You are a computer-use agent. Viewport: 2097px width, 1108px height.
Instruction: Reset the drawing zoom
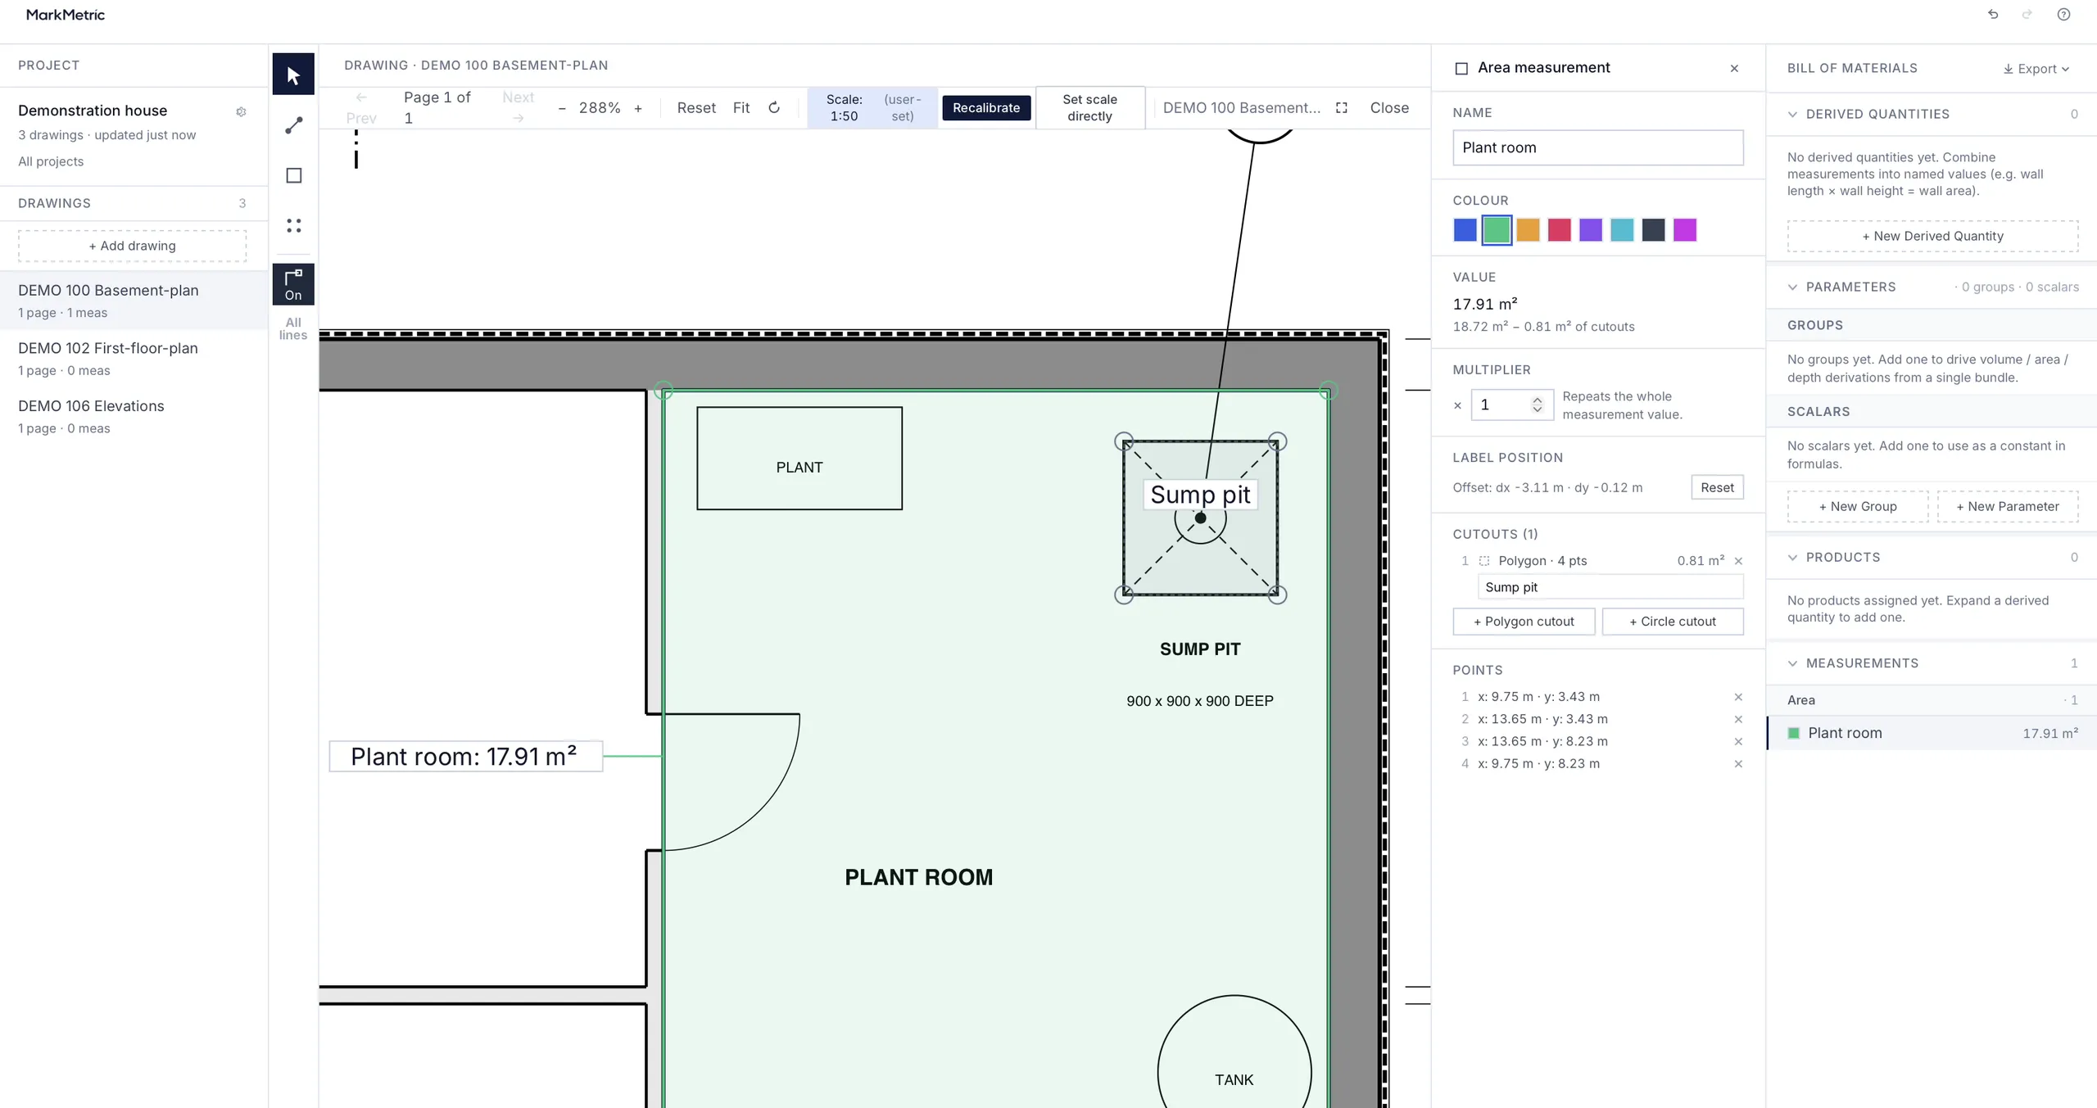pos(696,108)
